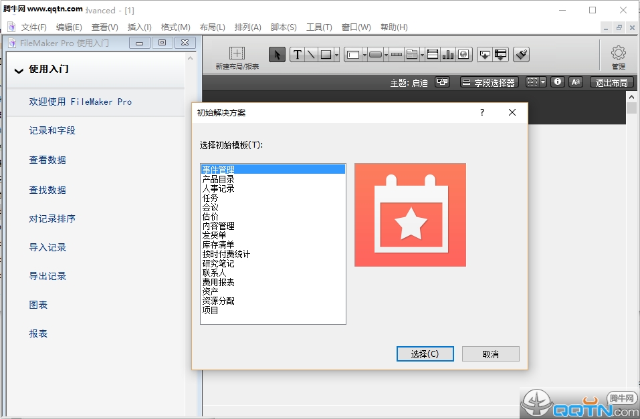Open the 对记录排序 link
This screenshot has height=419, width=640.
pos(52,219)
